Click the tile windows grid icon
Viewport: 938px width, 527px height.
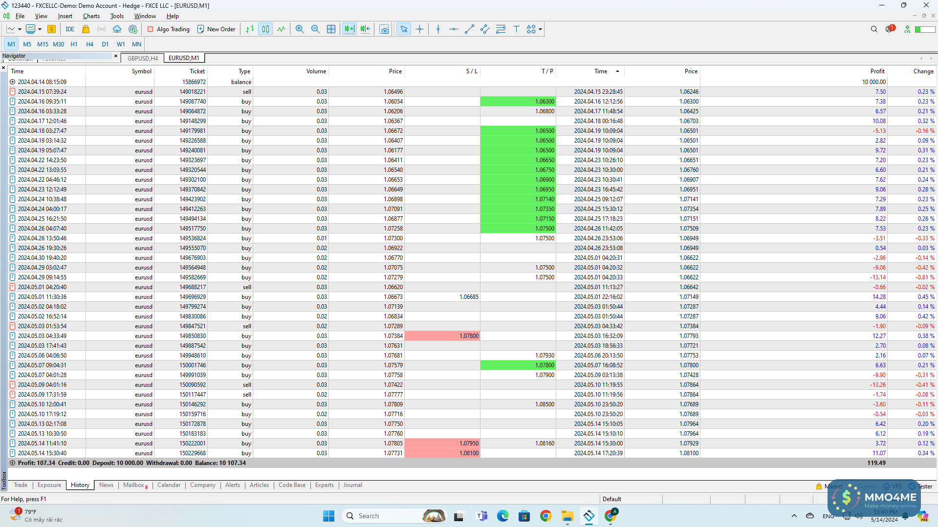tap(331, 29)
